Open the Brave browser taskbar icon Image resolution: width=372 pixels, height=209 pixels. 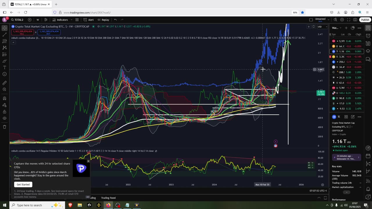click(70, 205)
